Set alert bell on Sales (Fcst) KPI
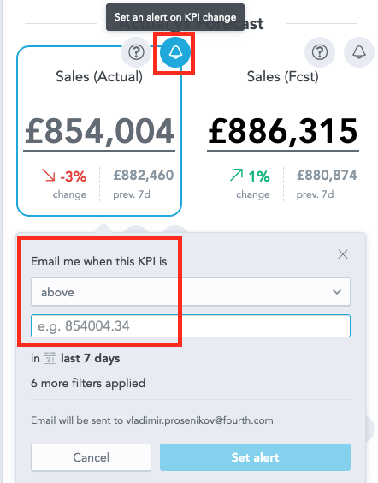The width and height of the screenshot is (378, 483). pyautogui.click(x=359, y=52)
